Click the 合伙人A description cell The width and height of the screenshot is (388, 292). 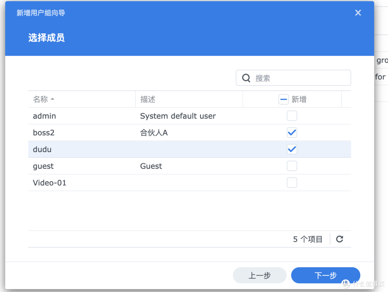154,133
